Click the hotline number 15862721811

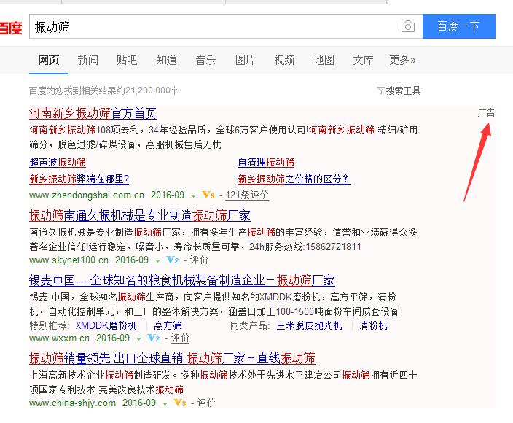click(x=333, y=247)
